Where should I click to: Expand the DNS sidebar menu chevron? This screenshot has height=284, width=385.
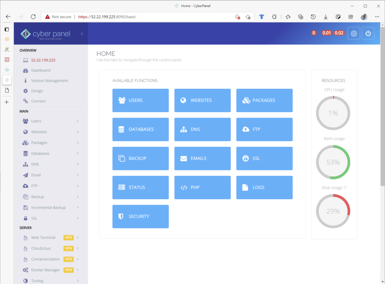coord(77,164)
